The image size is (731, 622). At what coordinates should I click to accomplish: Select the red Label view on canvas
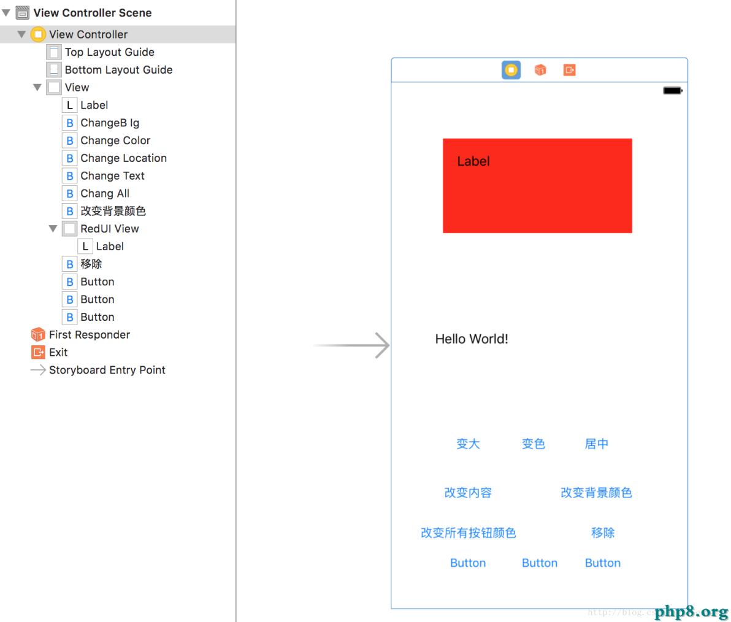tap(537, 185)
